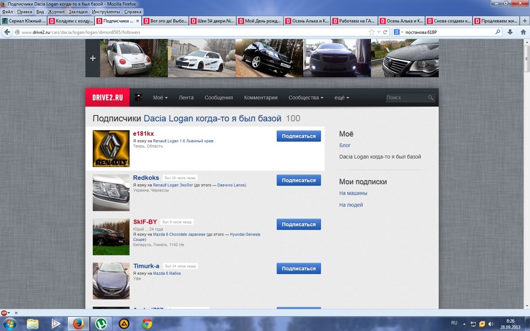Launch Google Chrome from taskbar

point(147,324)
